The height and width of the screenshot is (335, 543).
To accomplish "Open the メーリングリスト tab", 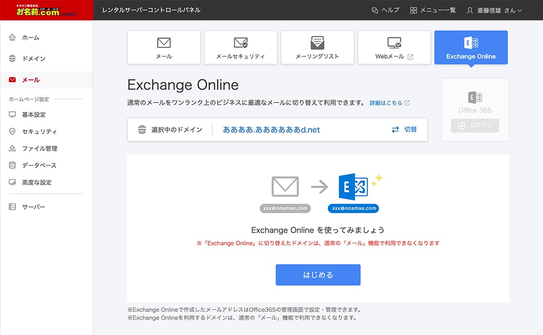I will pos(317,48).
